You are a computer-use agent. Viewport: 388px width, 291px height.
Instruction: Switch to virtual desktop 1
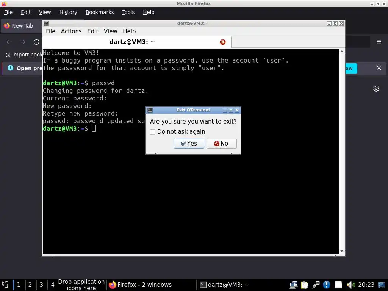coord(19,285)
